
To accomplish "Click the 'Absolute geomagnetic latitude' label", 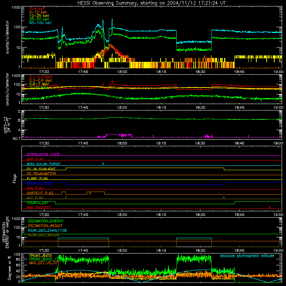I will click(247, 256).
